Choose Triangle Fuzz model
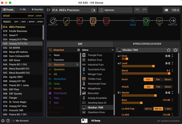182x124 pixels. [x=98, y=55]
